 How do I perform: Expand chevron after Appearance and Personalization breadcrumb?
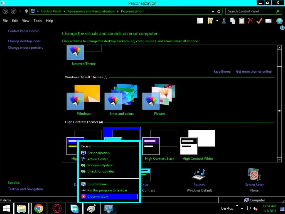[118, 11]
